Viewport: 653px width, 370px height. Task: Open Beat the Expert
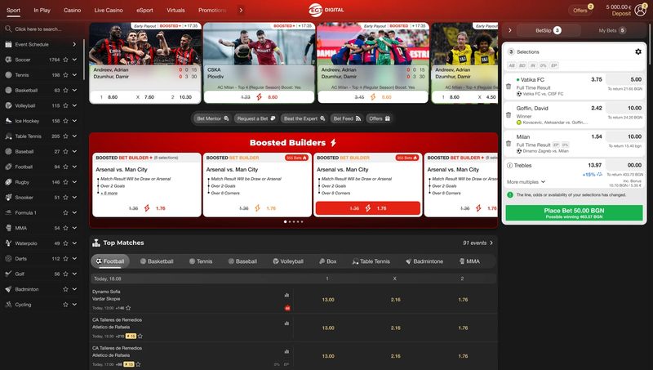pos(304,118)
